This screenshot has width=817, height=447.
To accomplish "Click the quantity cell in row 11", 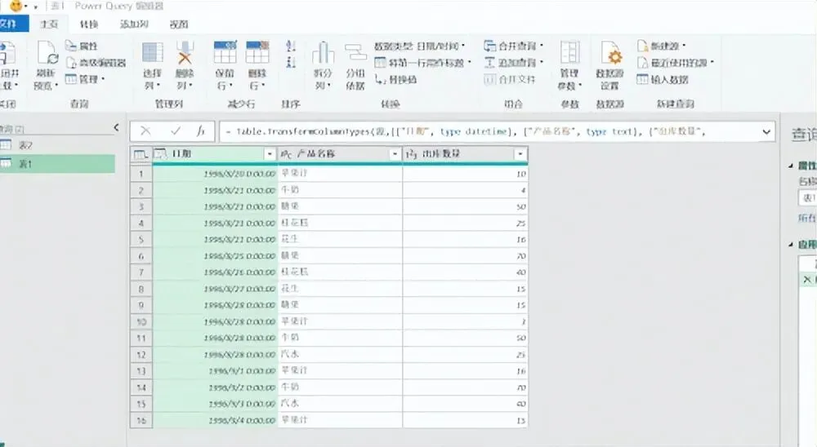I will (x=466, y=339).
